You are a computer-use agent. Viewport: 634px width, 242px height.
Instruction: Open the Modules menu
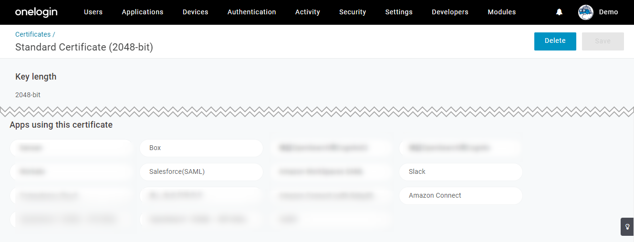(502, 12)
